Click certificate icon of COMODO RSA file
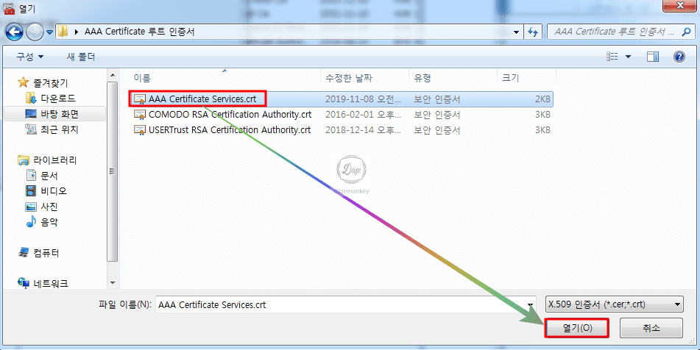Viewport: 700px width, 350px height. coord(140,115)
